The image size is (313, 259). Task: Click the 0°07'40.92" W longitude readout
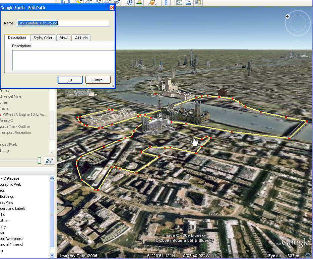(196, 256)
